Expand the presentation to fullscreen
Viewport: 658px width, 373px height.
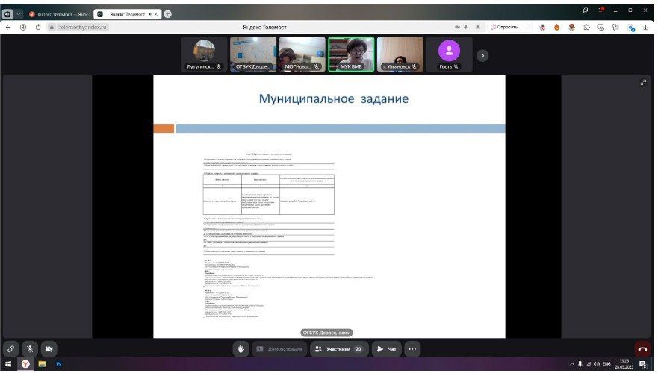coord(643,83)
